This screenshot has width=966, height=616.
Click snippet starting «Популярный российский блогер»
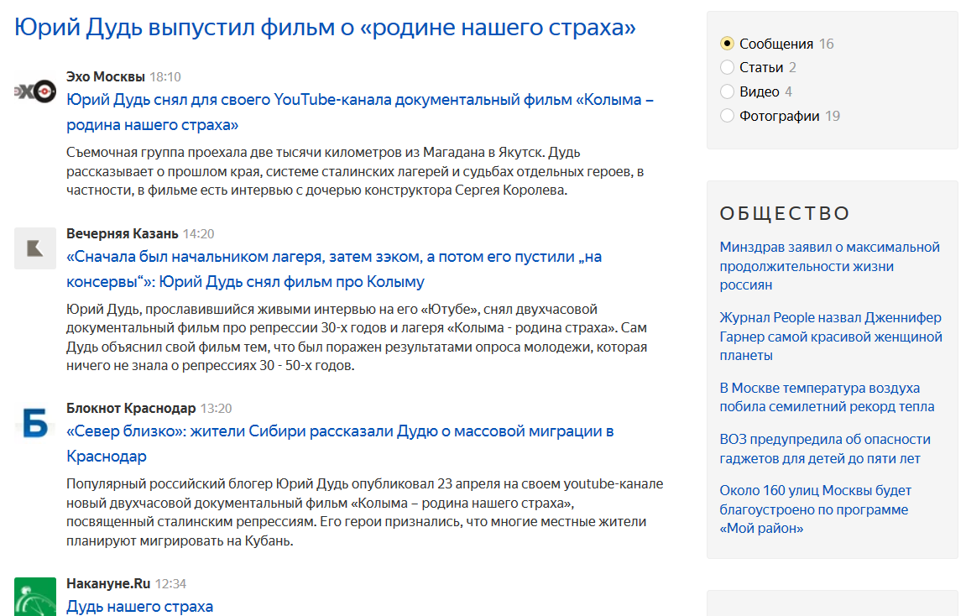tap(365, 513)
